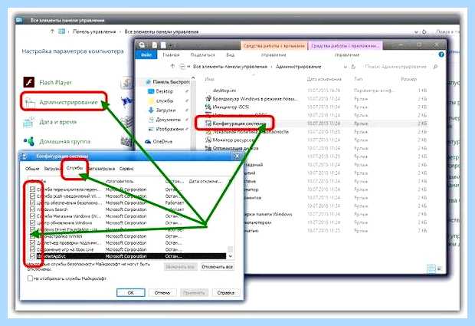Select the Инициатор iSCSI shortcut icon

tap(208, 107)
